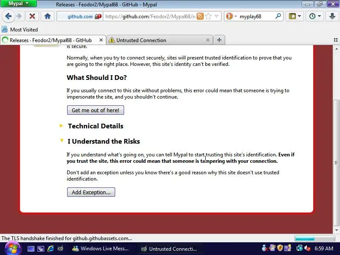The image size is (340, 255).
Task: Bookmark this page with the star icon
Action: point(208,16)
